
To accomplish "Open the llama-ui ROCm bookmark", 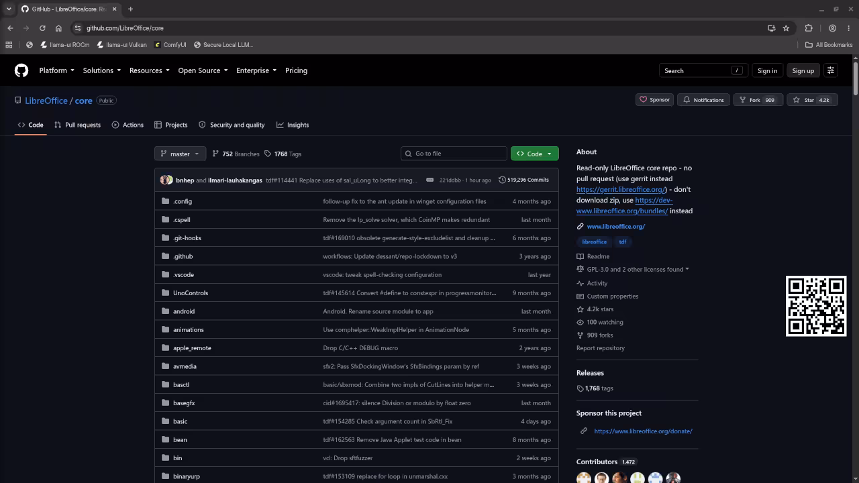I will (64, 45).
